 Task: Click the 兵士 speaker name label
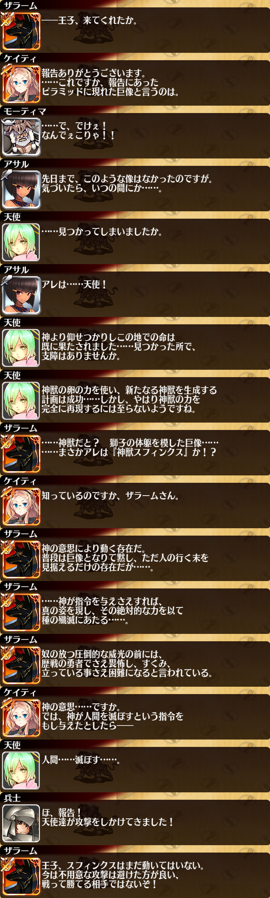tap(12, 798)
